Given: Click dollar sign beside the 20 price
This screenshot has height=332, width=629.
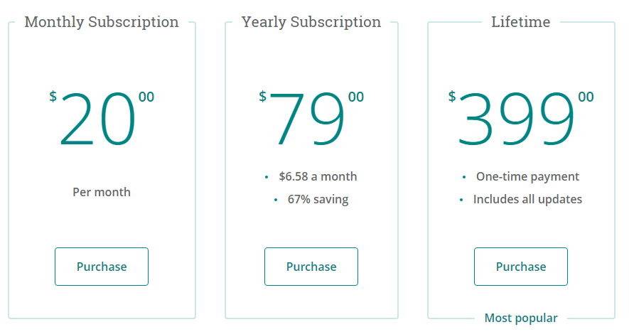Looking at the screenshot, I should coord(53,97).
